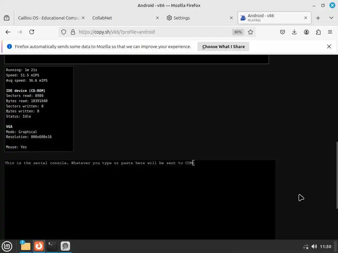Click the 'IDE device (CD-ROM)' heading
338x253 pixels.
pos(26,91)
